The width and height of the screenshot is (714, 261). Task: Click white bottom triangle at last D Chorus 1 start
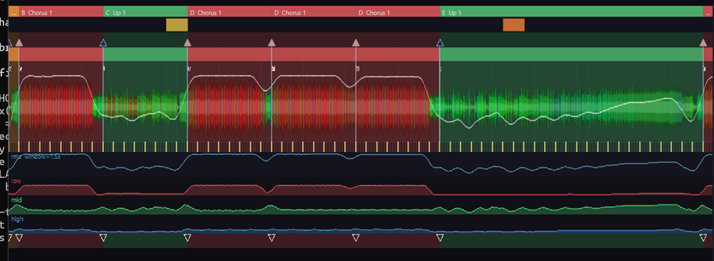tap(356, 237)
